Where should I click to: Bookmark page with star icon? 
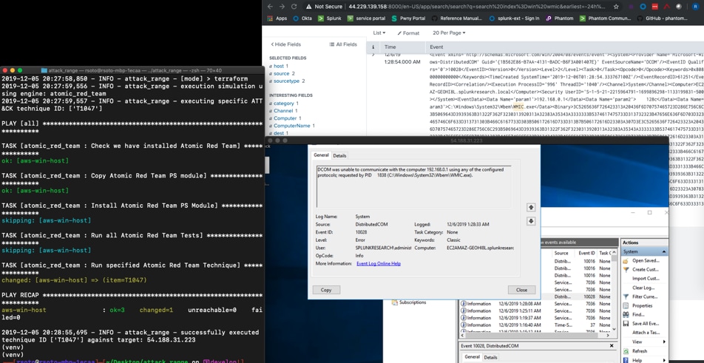(617, 7)
